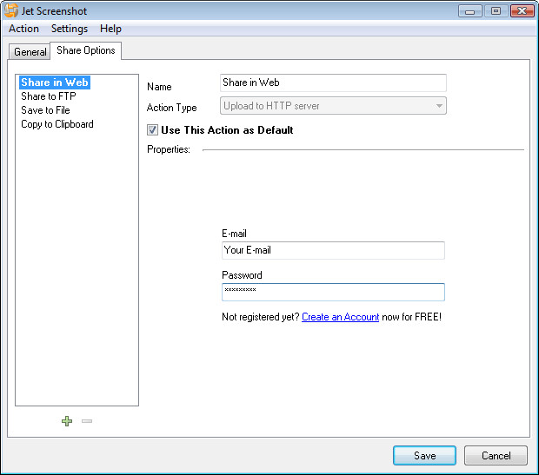
Task: Maximize the Jet Screenshot window
Action: coord(496,10)
